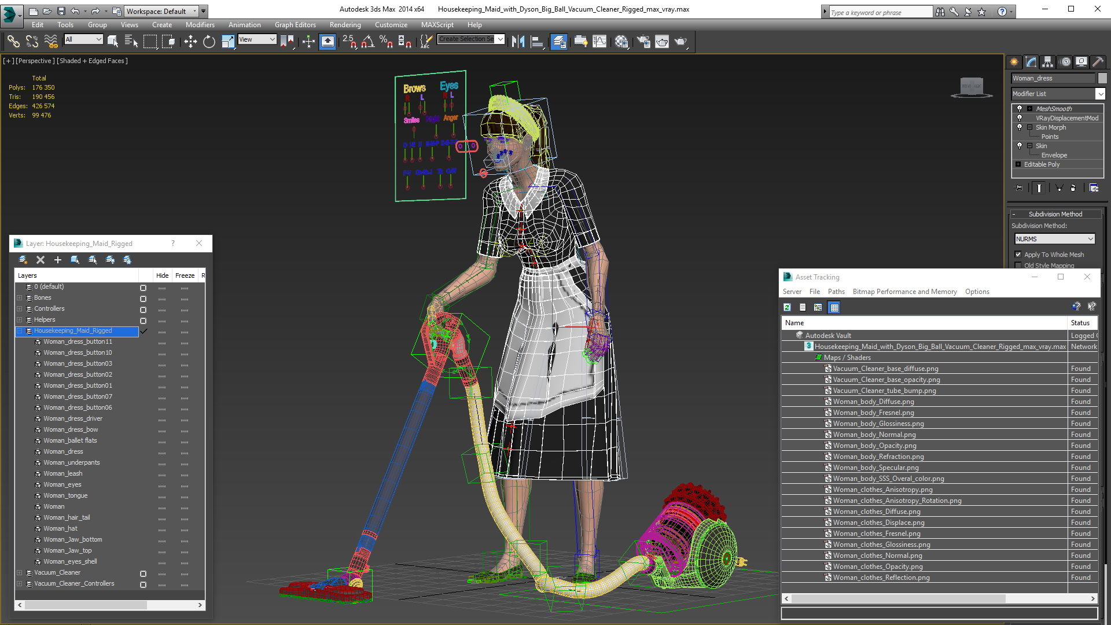Switch to Motion command panel tab
Viewport: 1111px width, 625px height.
pyautogui.click(x=1065, y=62)
